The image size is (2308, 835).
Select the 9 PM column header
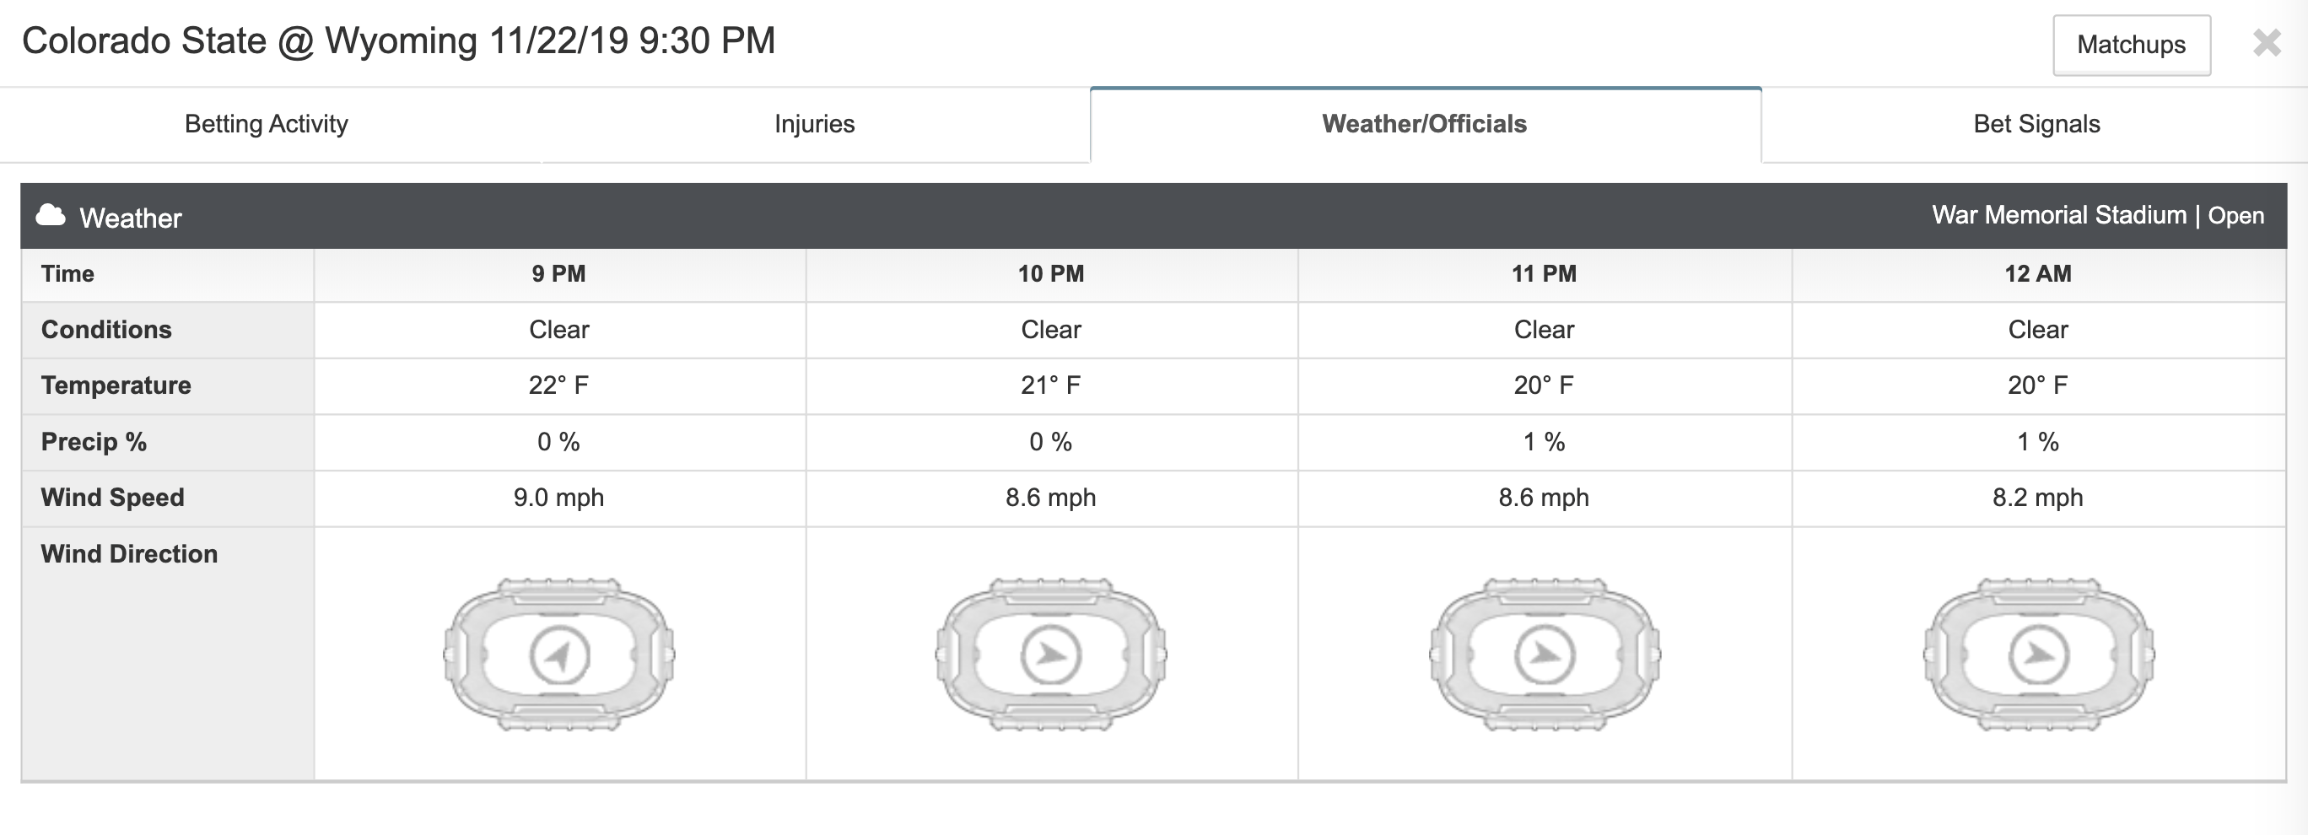pyautogui.click(x=559, y=274)
